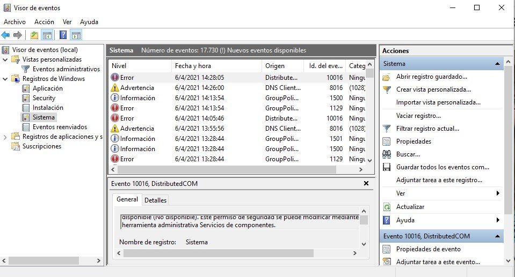This screenshot has width=515, height=277.
Task: Click the back arrow toolbar icon
Action: click(x=6, y=35)
